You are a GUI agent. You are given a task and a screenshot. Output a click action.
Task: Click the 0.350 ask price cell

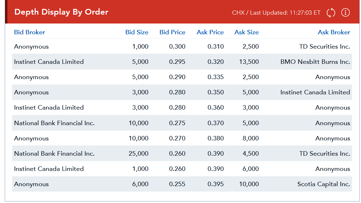tap(216, 92)
